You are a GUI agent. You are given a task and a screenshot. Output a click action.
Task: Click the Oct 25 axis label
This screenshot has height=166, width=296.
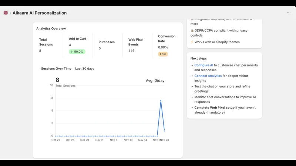point(70,140)
